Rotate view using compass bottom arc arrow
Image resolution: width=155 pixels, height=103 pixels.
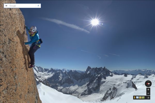(148, 86)
